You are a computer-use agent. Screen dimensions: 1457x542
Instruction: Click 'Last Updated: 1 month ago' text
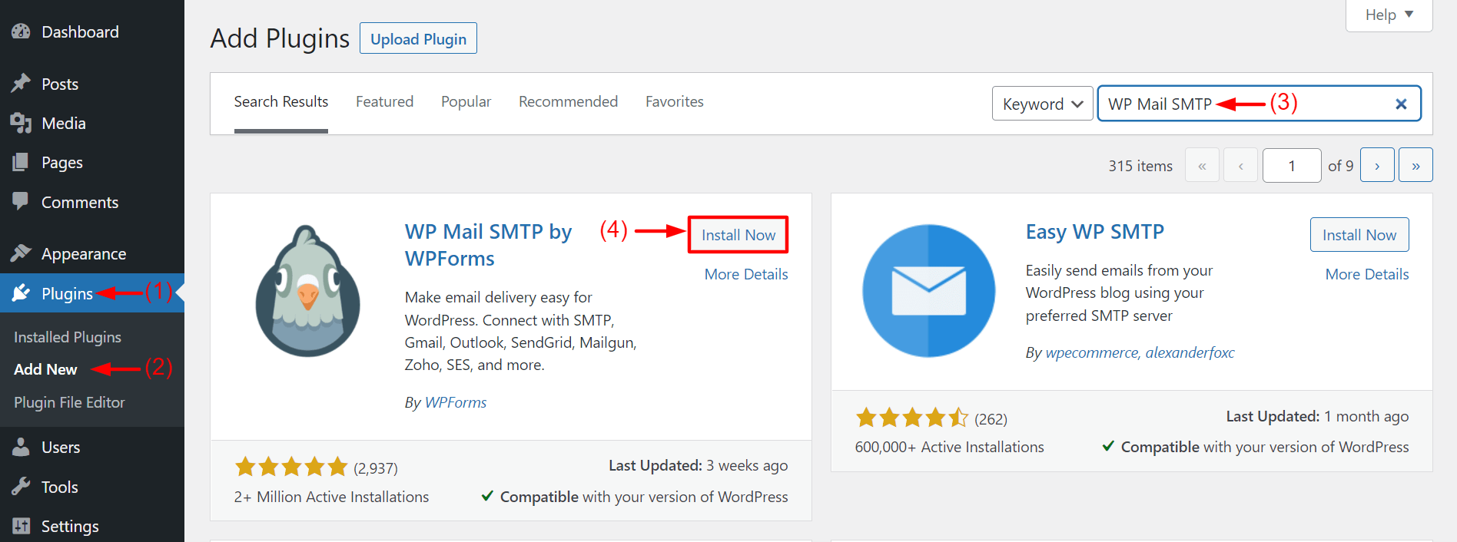(1317, 416)
